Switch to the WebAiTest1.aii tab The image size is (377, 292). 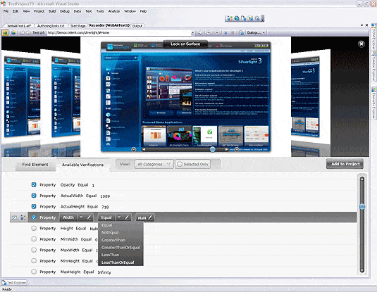click(x=19, y=26)
